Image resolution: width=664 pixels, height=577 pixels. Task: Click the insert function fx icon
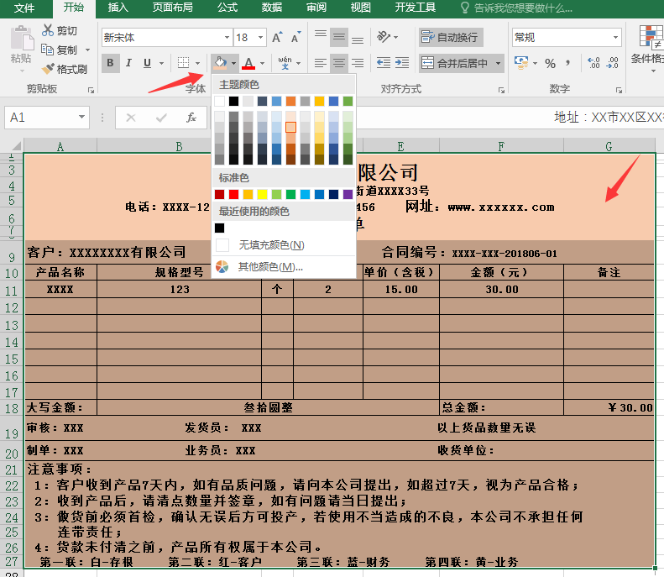coord(191,118)
